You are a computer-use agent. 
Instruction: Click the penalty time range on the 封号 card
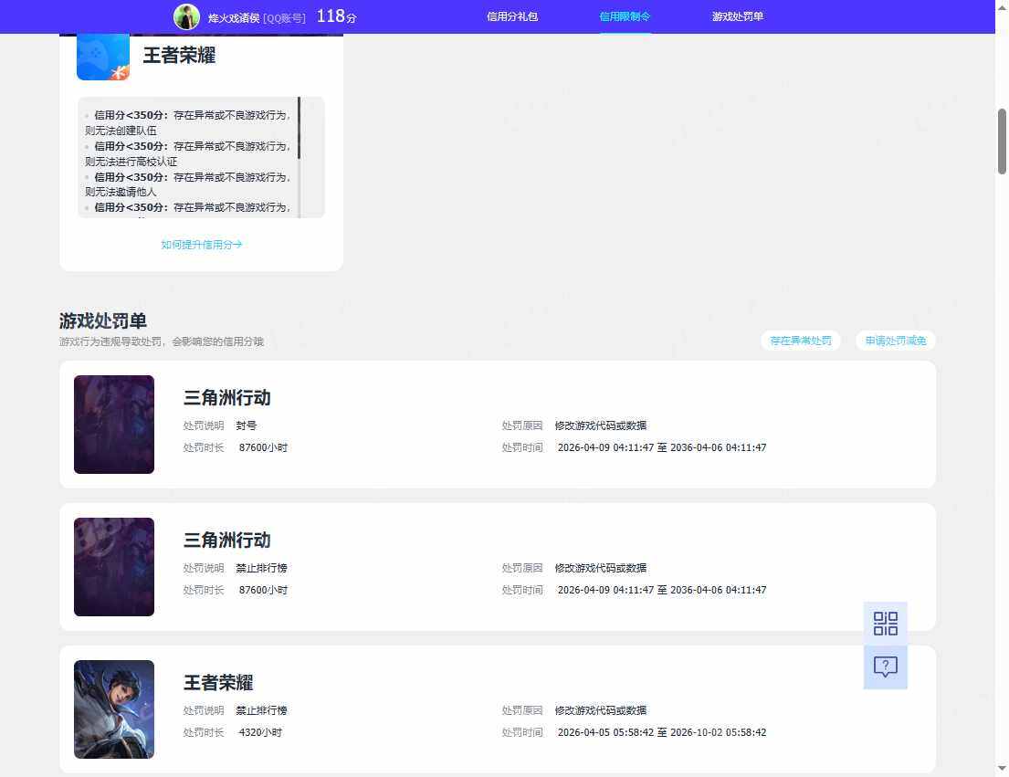coord(662,447)
